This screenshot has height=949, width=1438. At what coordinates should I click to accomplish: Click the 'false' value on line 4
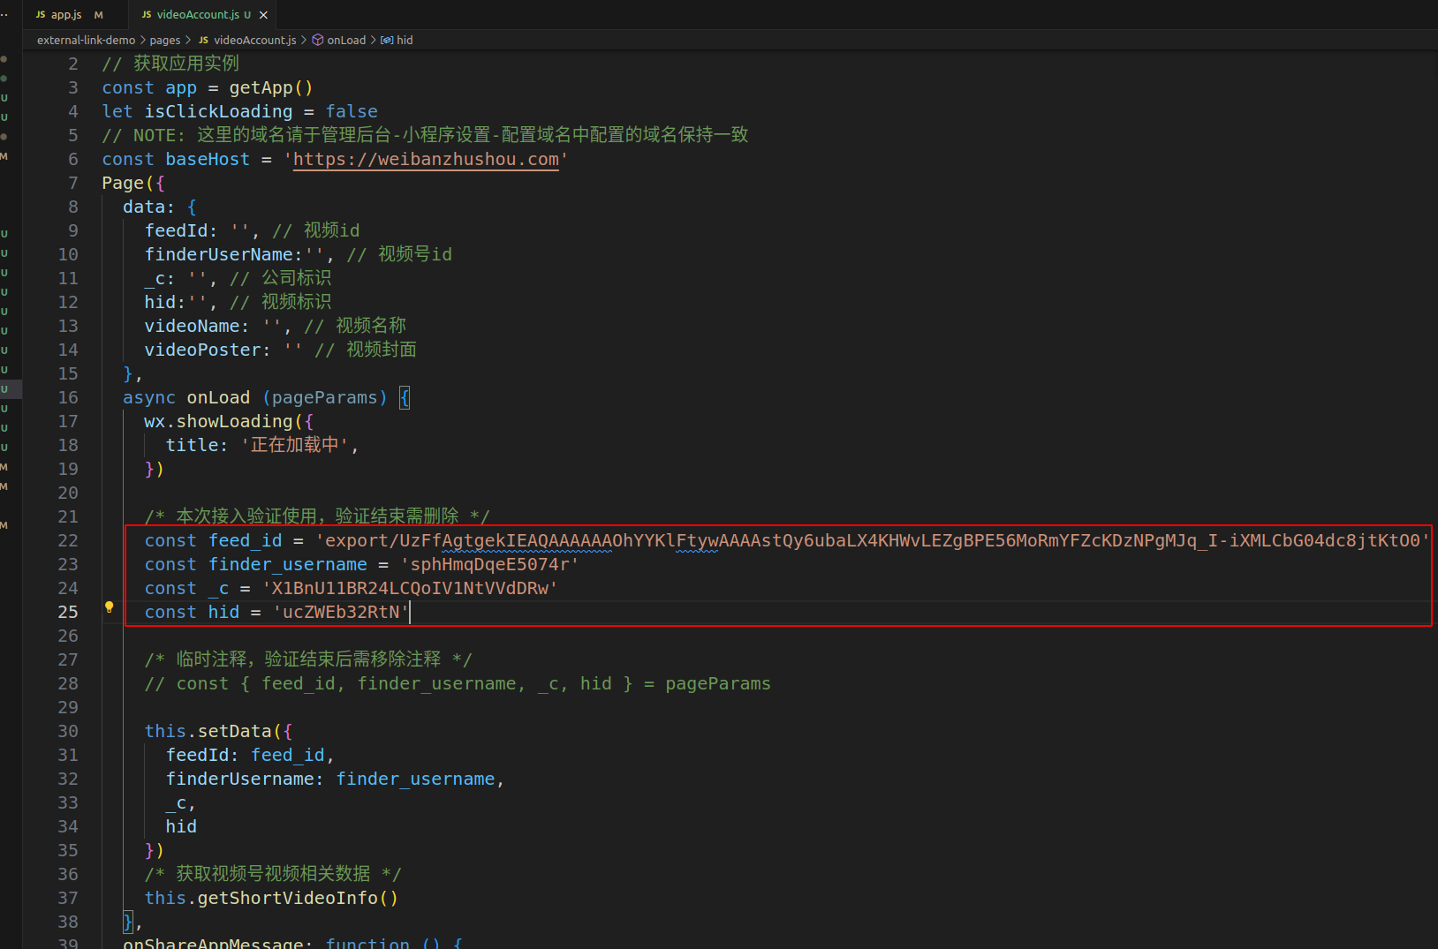[x=352, y=111]
